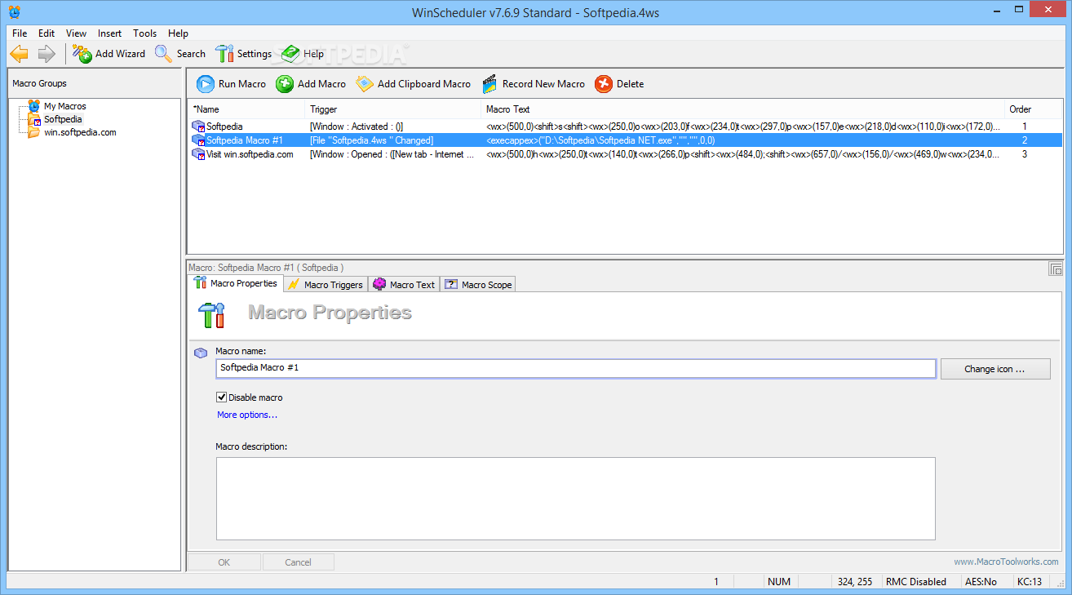The width and height of the screenshot is (1072, 595).
Task: Switch to Macro Scope tab
Action: [478, 284]
